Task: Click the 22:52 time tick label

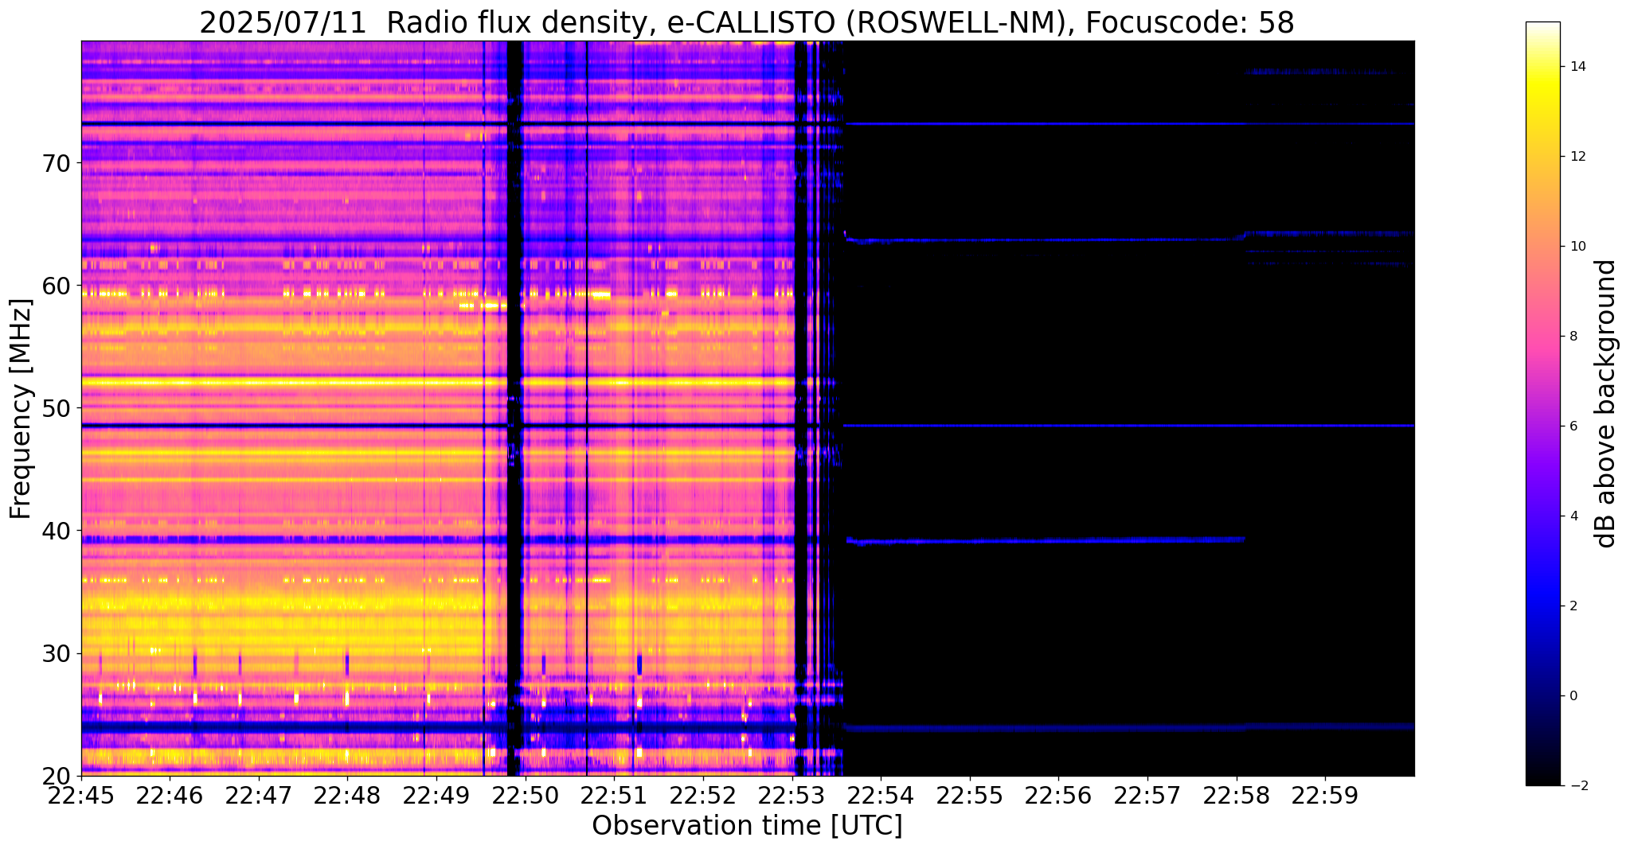Action: (703, 795)
